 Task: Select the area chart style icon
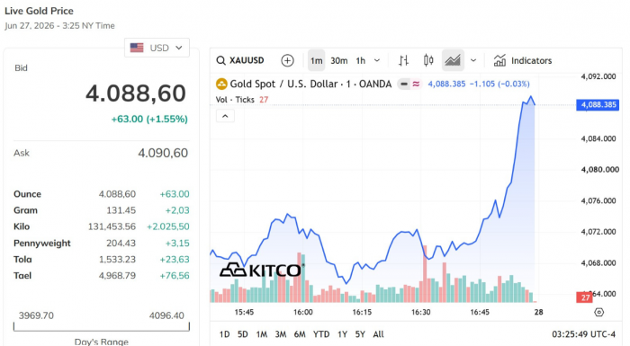coord(453,60)
